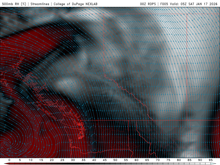This screenshot has width=220, height=165.
Task: Select the '35' scale value
Action: point(83,160)
